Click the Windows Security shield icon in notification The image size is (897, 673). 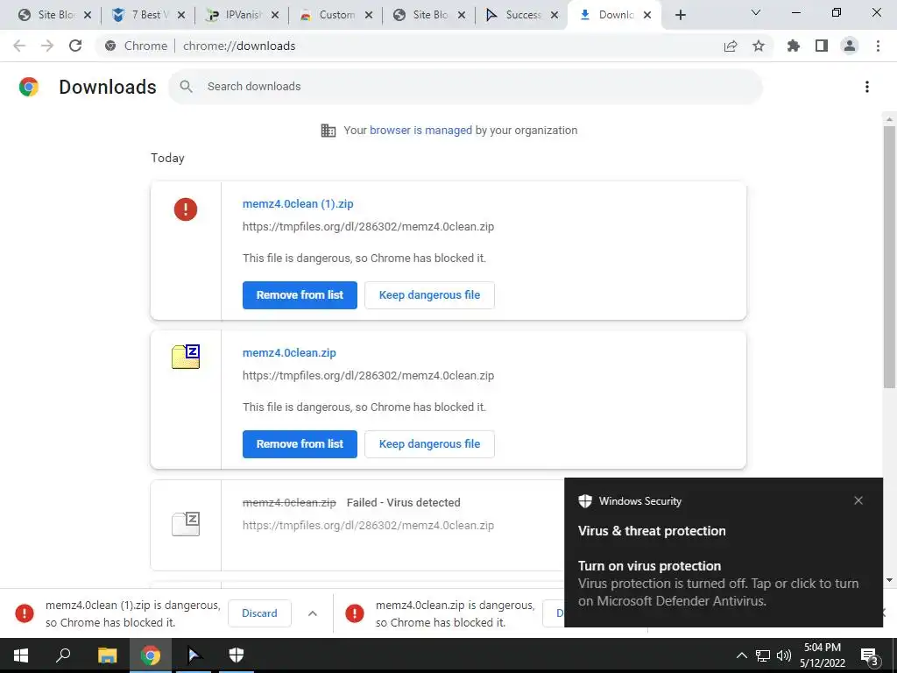click(x=585, y=501)
